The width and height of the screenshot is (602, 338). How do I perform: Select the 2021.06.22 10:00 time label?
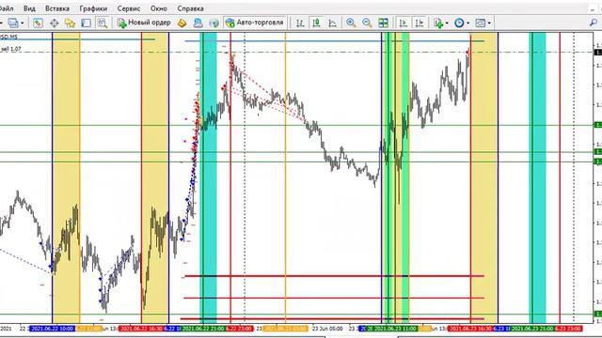(53, 329)
